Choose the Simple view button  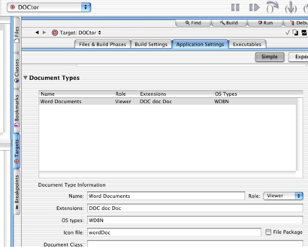click(269, 57)
